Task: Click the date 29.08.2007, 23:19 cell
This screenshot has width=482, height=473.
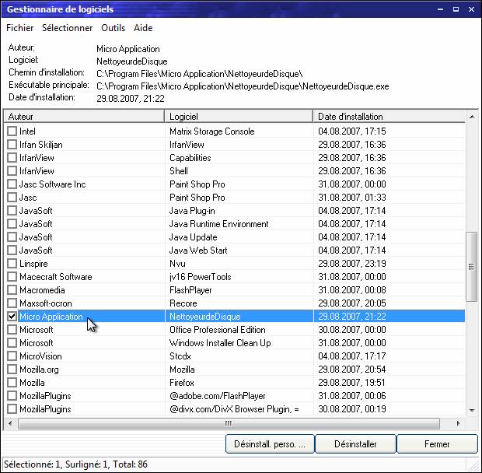Action: point(352,264)
